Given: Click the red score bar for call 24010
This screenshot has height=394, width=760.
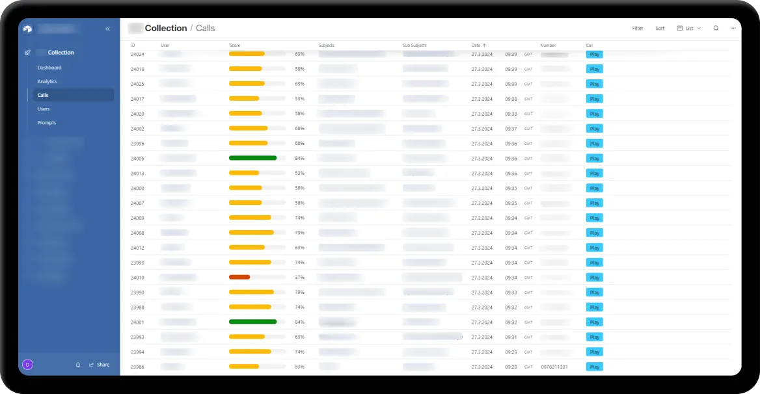Looking at the screenshot, I should point(239,278).
